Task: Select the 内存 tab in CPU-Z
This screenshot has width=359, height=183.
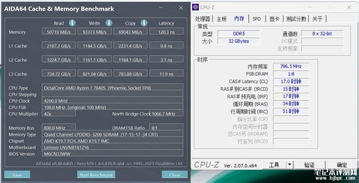Action: [x=239, y=19]
